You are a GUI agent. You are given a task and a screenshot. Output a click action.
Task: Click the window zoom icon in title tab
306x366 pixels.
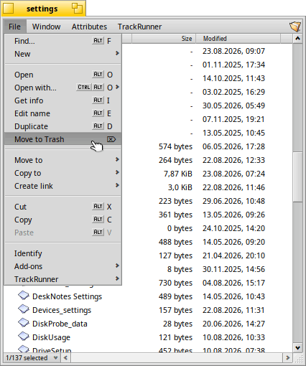click(77, 9)
